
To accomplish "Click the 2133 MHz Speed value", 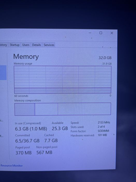I will point(104,122).
